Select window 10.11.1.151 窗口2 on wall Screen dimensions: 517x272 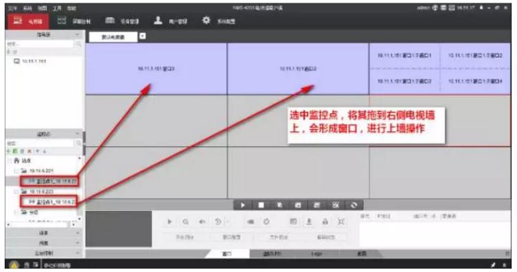tap(298, 69)
